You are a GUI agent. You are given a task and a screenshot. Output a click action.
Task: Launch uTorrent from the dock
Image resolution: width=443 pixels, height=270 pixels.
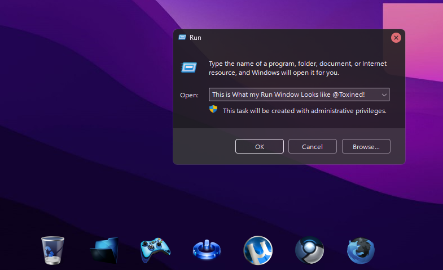pyautogui.click(x=258, y=250)
